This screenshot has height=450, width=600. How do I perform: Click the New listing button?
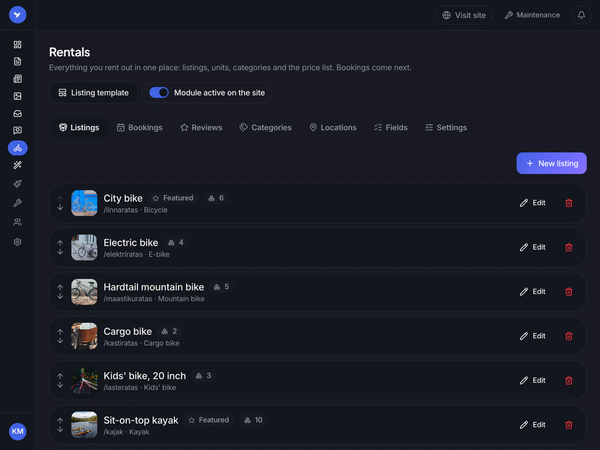[x=552, y=163]
